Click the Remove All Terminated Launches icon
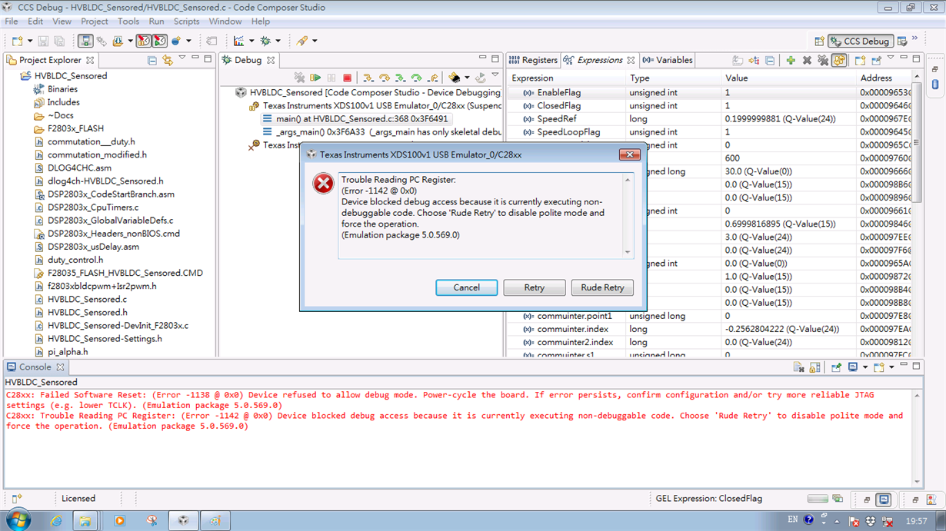 pos(299,78)
